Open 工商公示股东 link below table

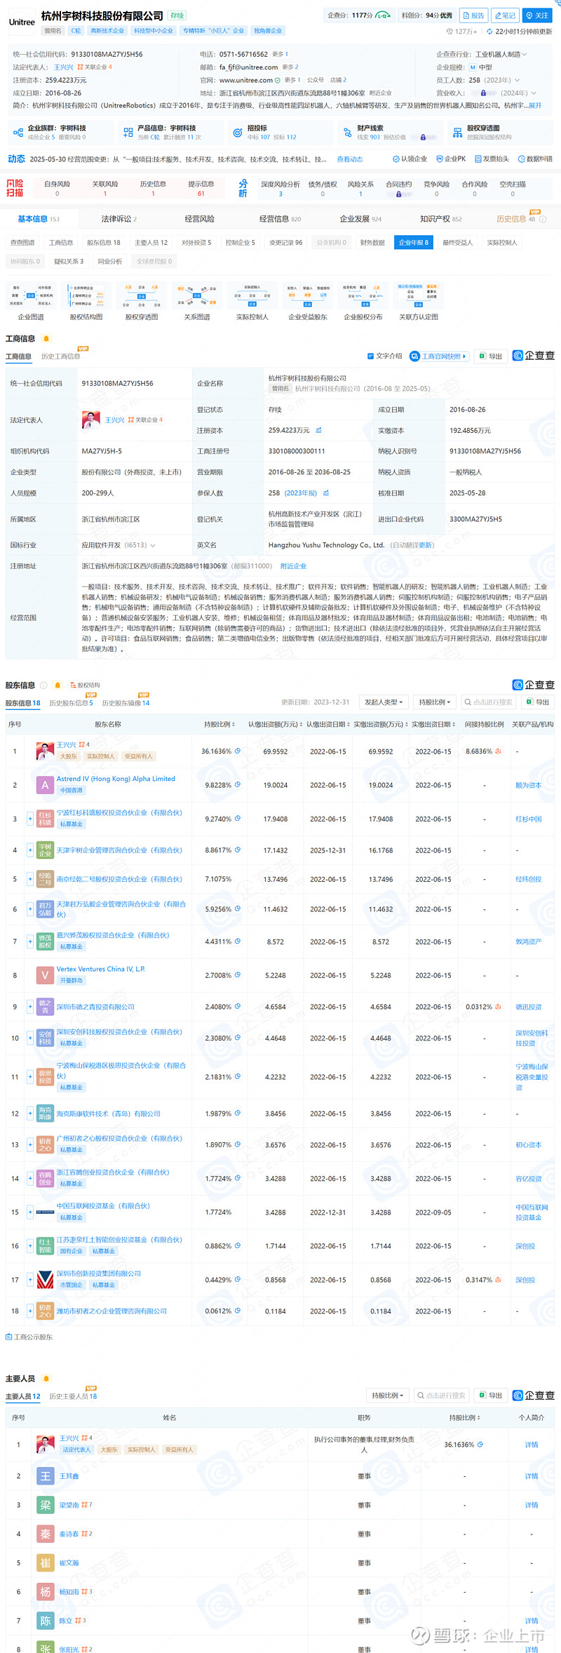(29, 1337)
